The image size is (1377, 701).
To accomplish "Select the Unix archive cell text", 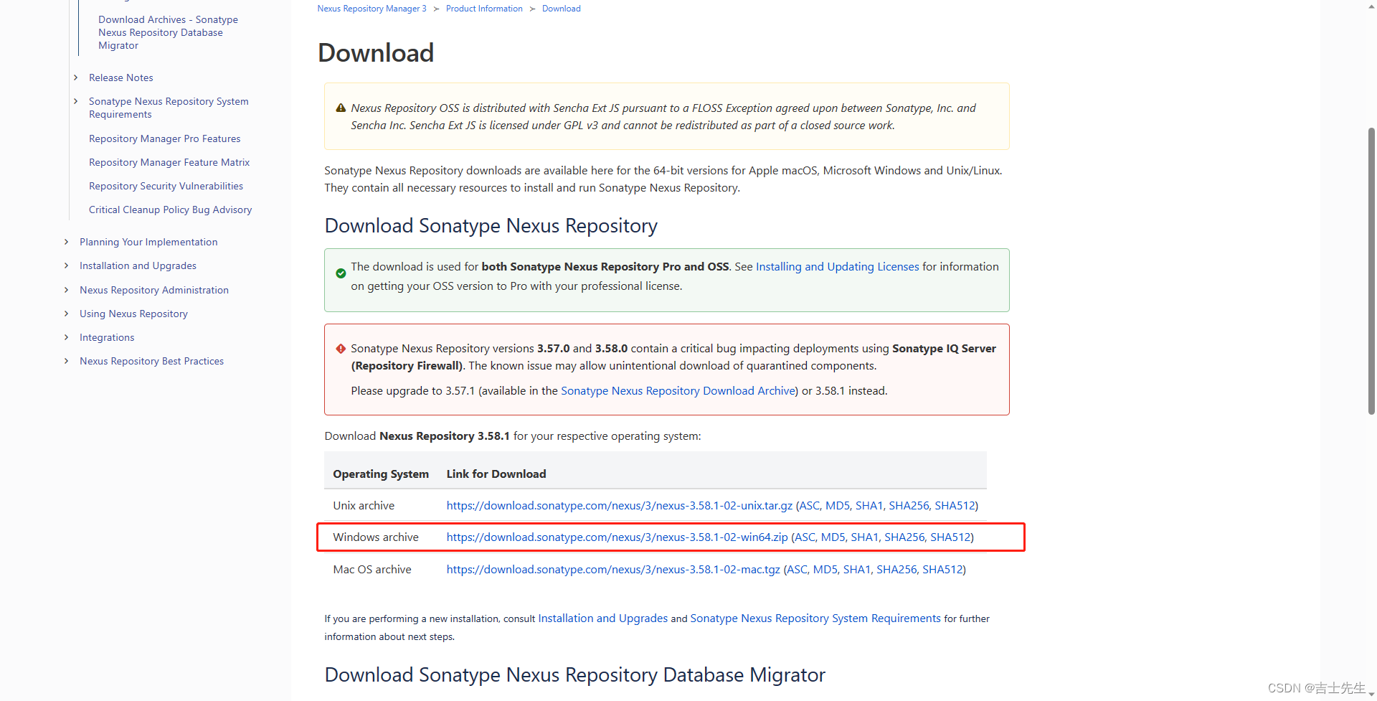I will click(364, 505).
